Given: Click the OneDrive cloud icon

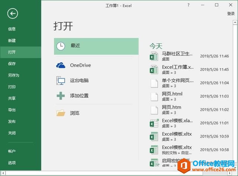Looking at the screenshot, I should point(61,65).
